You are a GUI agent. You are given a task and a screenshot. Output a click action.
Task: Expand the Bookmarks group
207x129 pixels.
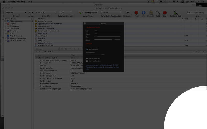tap(6, 31)
